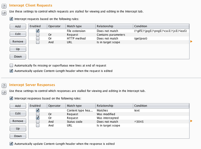This screenshot has height=149, width=201.
Task: Restore defaults for Intercept Client Requests
Action: tap(4, 13)
